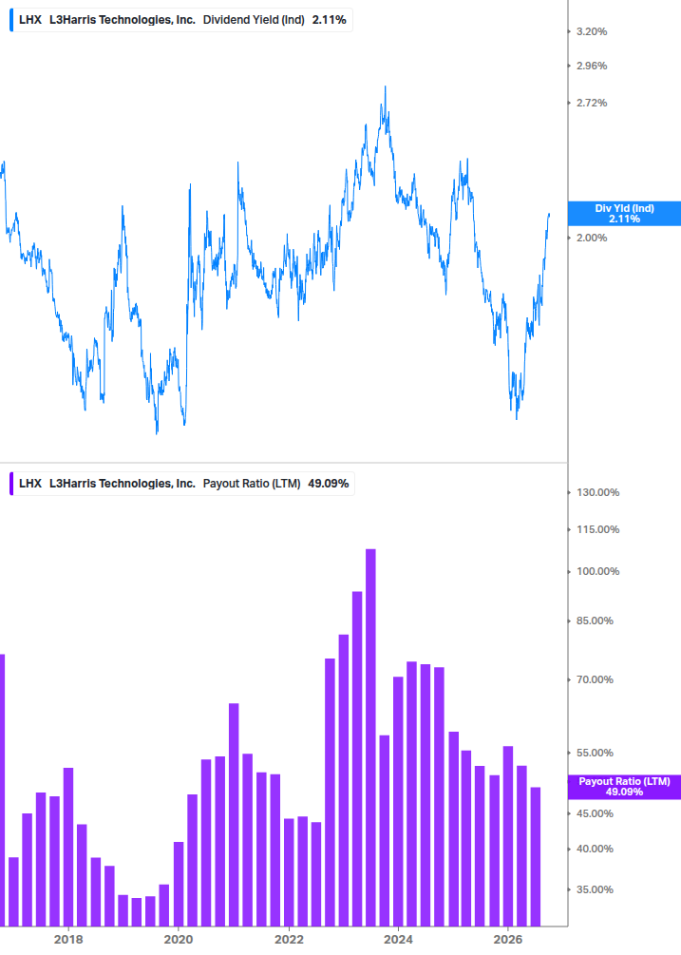Click the 49.09% value in Payout Ratio legend

click(329, 484)
